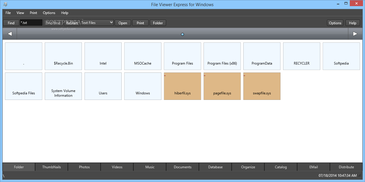Click the Options button at top right
365x182 pixels.
[335, 23]
